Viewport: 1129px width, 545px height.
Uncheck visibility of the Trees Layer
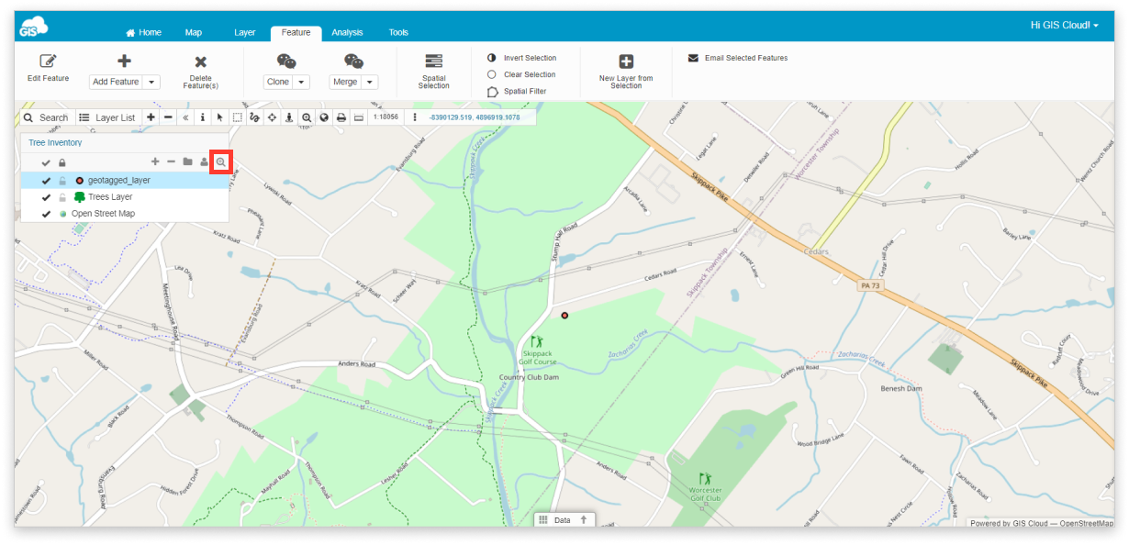point(46,196)
